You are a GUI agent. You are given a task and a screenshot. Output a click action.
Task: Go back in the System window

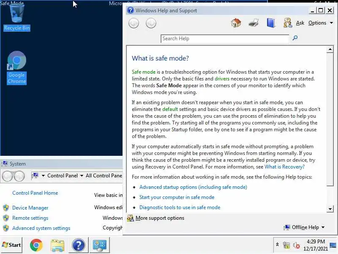click(x=8, y=177)
